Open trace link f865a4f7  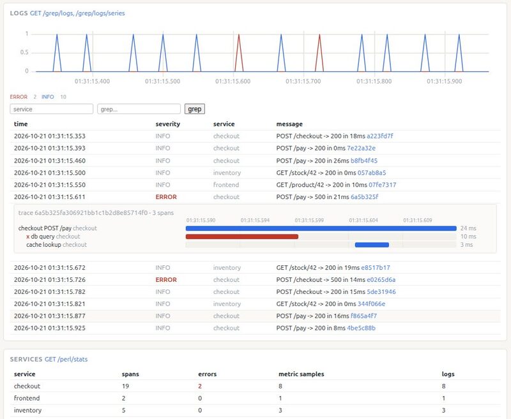pos(363,316)
